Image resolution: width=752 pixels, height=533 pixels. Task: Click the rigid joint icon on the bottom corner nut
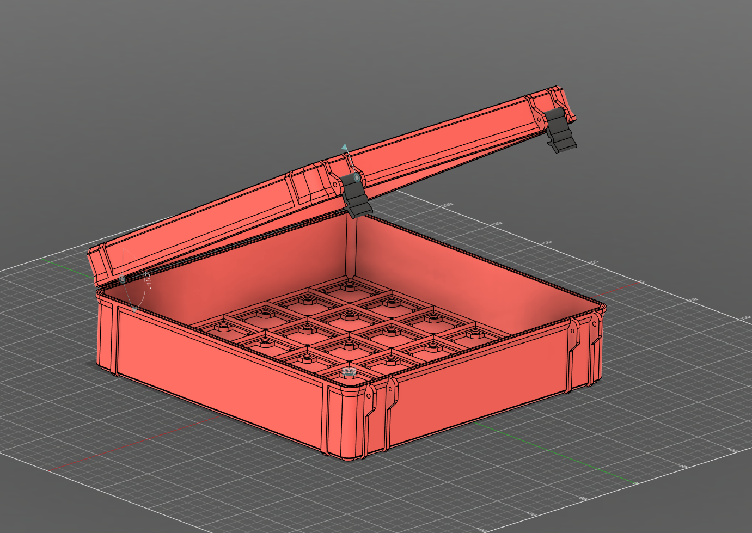[349, 372]
